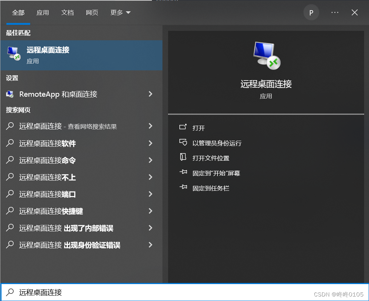Expand chevron for 出现身份验证错误 suggestion
The width and height of the screenshot is (369, 301).
(x=151, y=245)
